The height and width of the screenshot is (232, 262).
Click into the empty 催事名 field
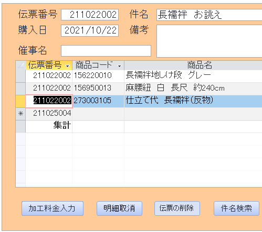click(106, 51)
